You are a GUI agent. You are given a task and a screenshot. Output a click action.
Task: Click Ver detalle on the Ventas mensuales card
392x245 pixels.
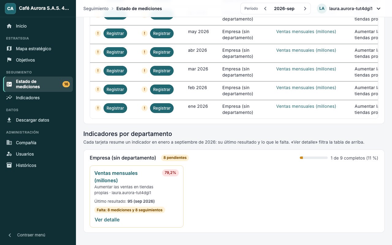pyautogui.click(x=107, y=220)
